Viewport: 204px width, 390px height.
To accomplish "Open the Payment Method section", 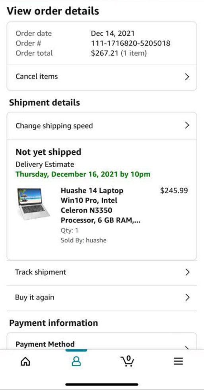I will click(102, 344).
